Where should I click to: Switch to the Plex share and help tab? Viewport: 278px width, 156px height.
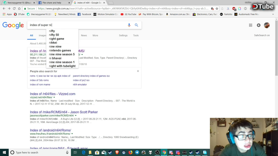click(x=54, y=3)
